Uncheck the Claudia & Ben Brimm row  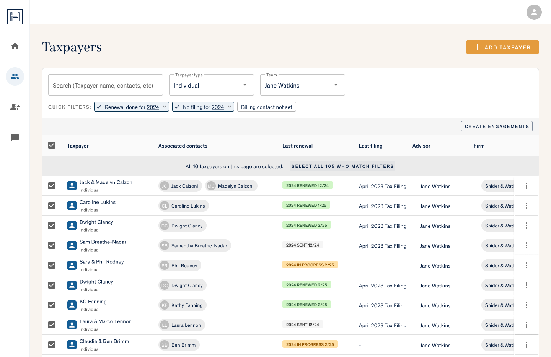click(x=52, y=345)
